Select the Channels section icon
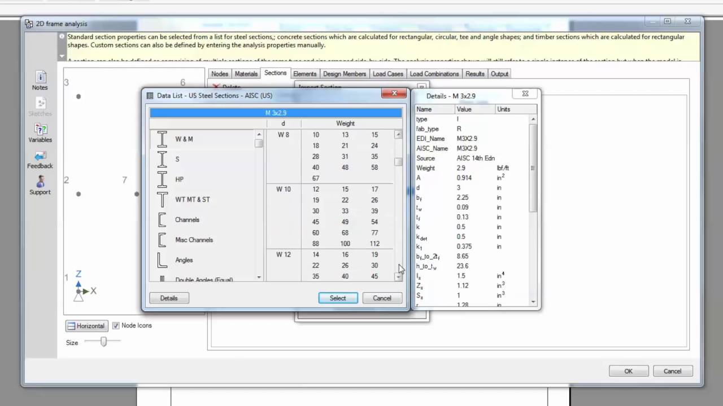 pyautogui.click(x=162, y=220)
